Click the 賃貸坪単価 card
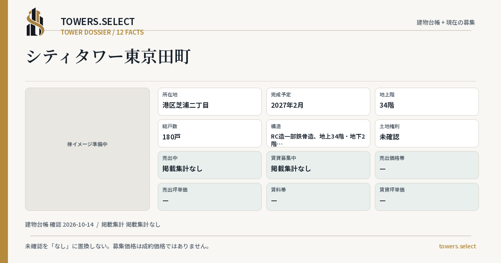This screenshot has height=263, width=501. pos(427,197)
